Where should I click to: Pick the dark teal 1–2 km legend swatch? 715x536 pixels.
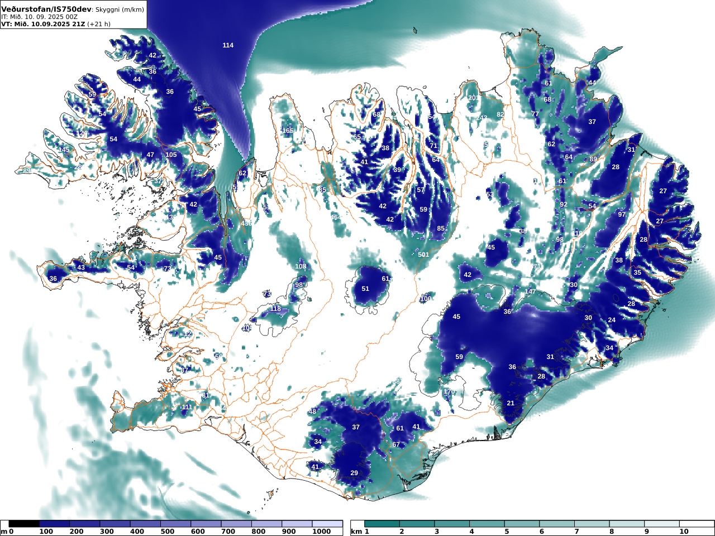382,524
